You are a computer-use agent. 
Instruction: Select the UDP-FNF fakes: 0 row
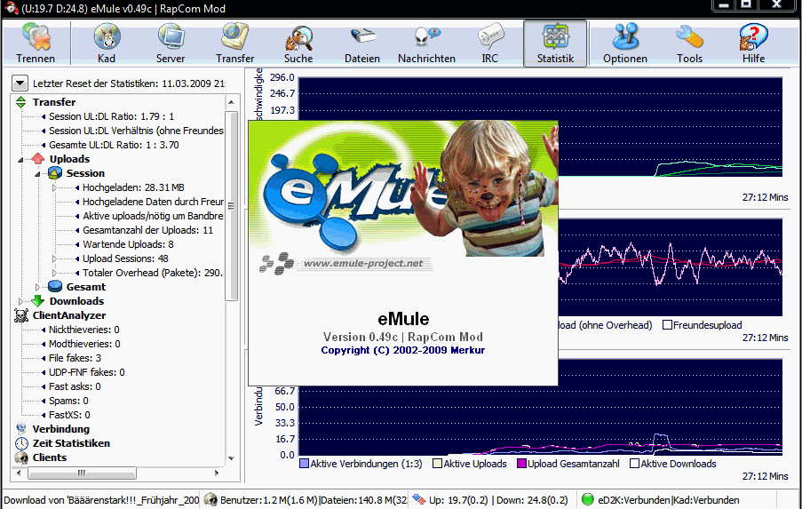pyautogui.click(x=86, y=372)
